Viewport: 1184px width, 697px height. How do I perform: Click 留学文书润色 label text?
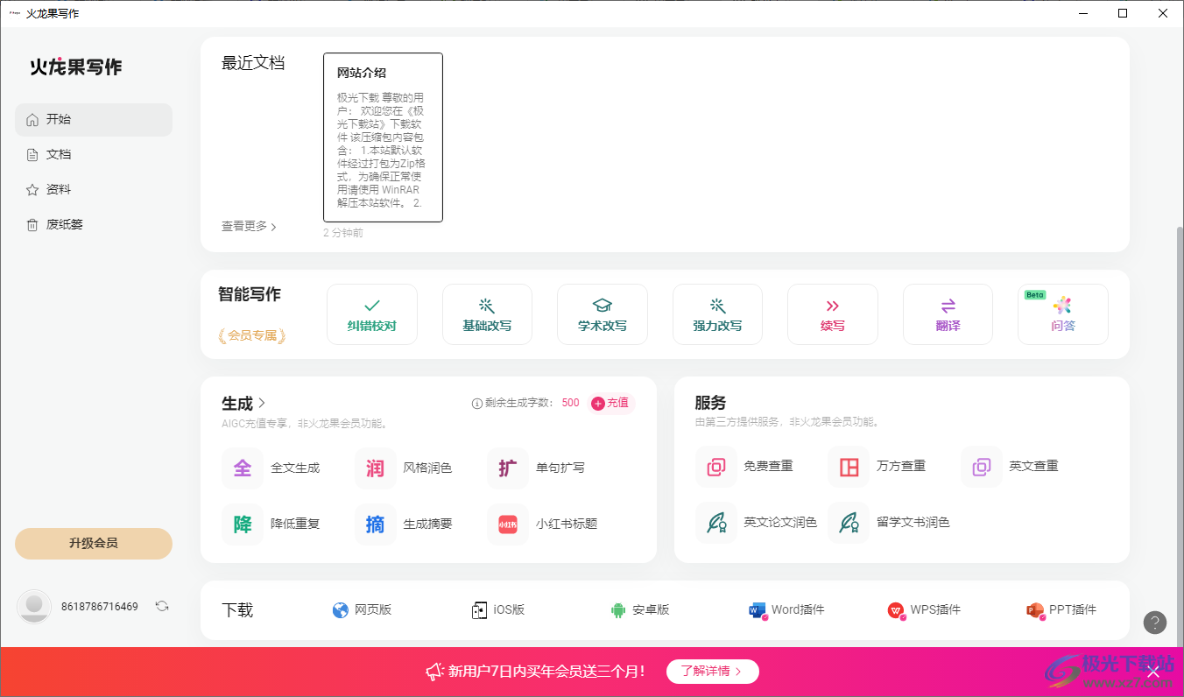[x=913, y=523]
